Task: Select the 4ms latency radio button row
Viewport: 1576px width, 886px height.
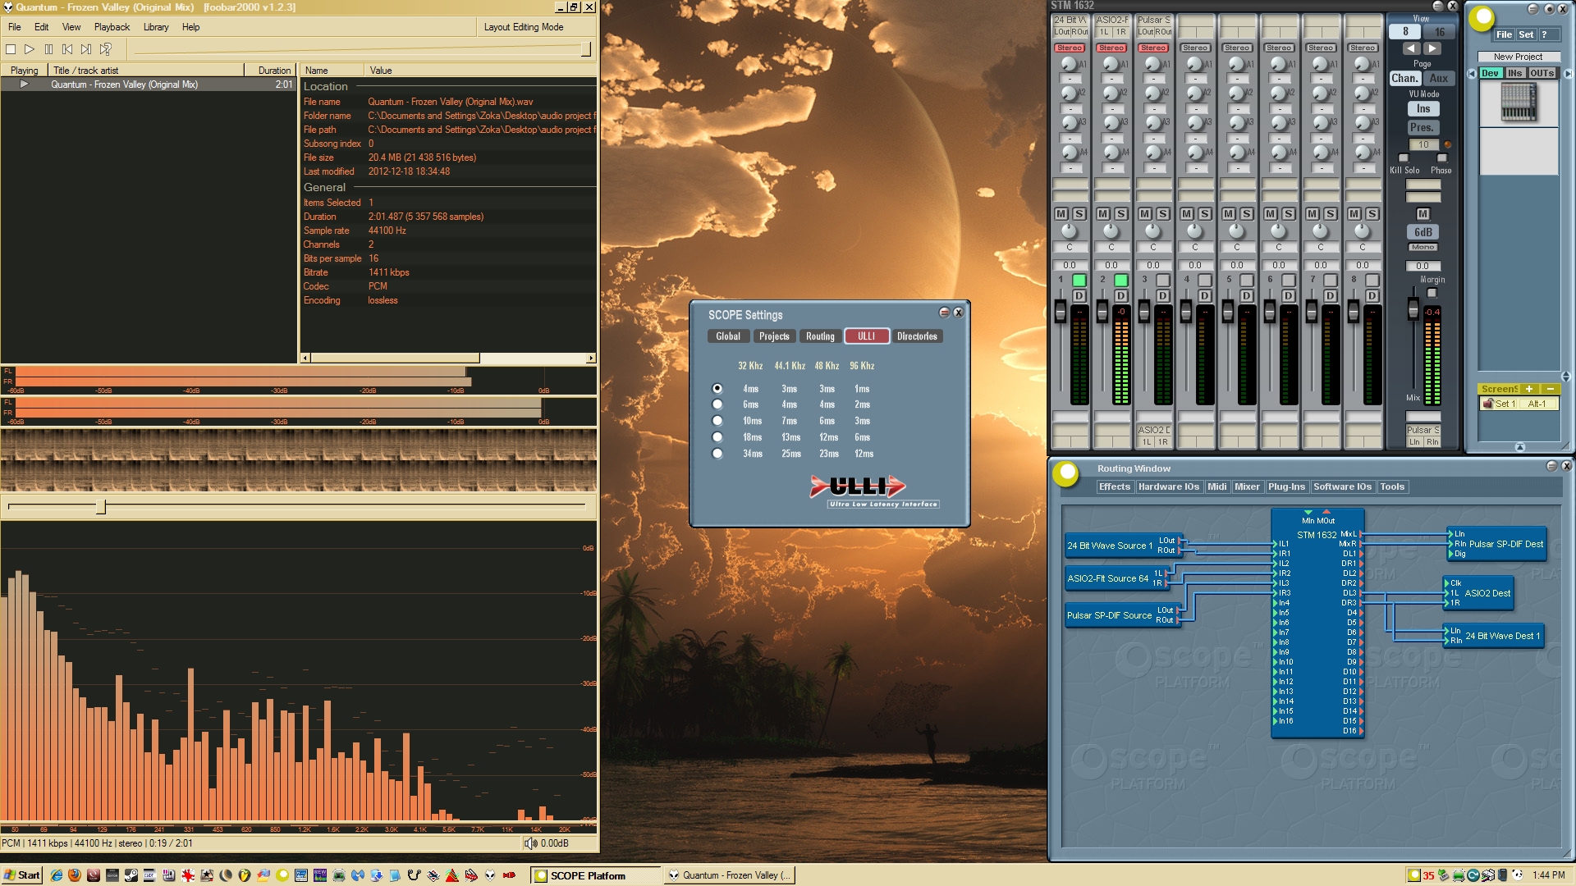Action: point(717,388)
